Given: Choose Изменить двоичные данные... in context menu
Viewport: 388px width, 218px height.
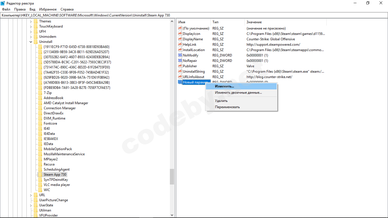Looking at the screenshot, I should click(x=241, y=93).
